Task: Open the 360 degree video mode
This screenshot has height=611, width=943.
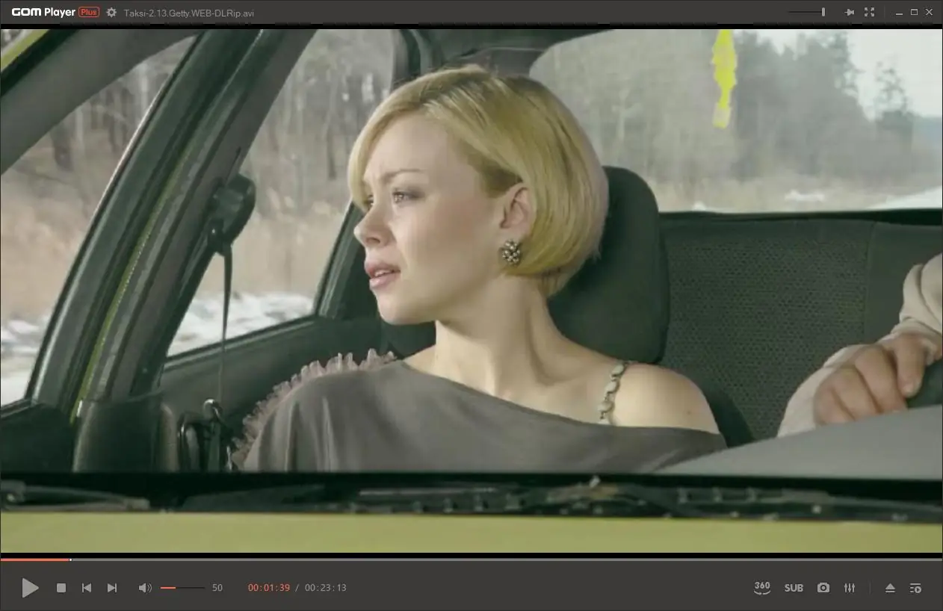Action: [762, 588]
